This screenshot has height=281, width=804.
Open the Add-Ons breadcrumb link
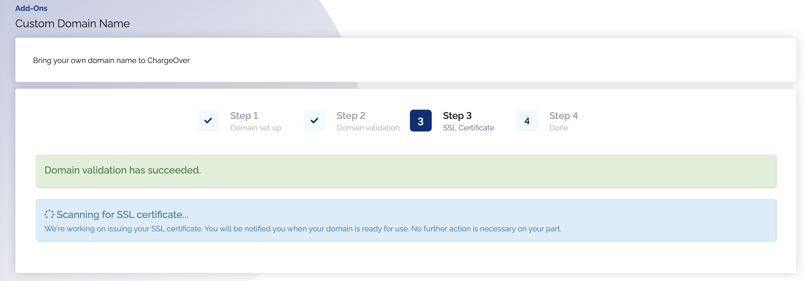click(x=31, y=8)
